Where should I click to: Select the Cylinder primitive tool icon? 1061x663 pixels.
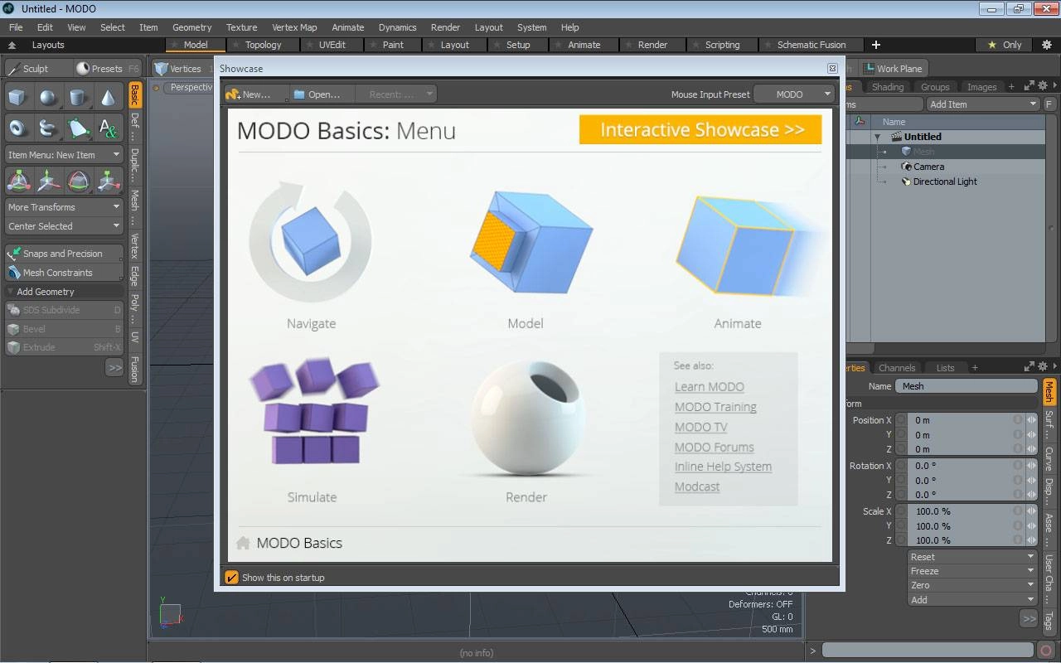coord(78,98)
